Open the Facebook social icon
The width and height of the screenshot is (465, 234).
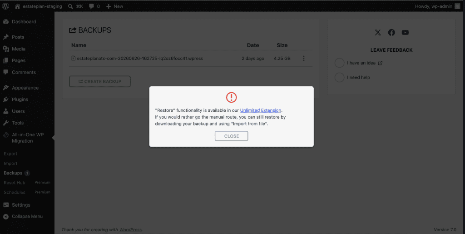pos(391,33)
